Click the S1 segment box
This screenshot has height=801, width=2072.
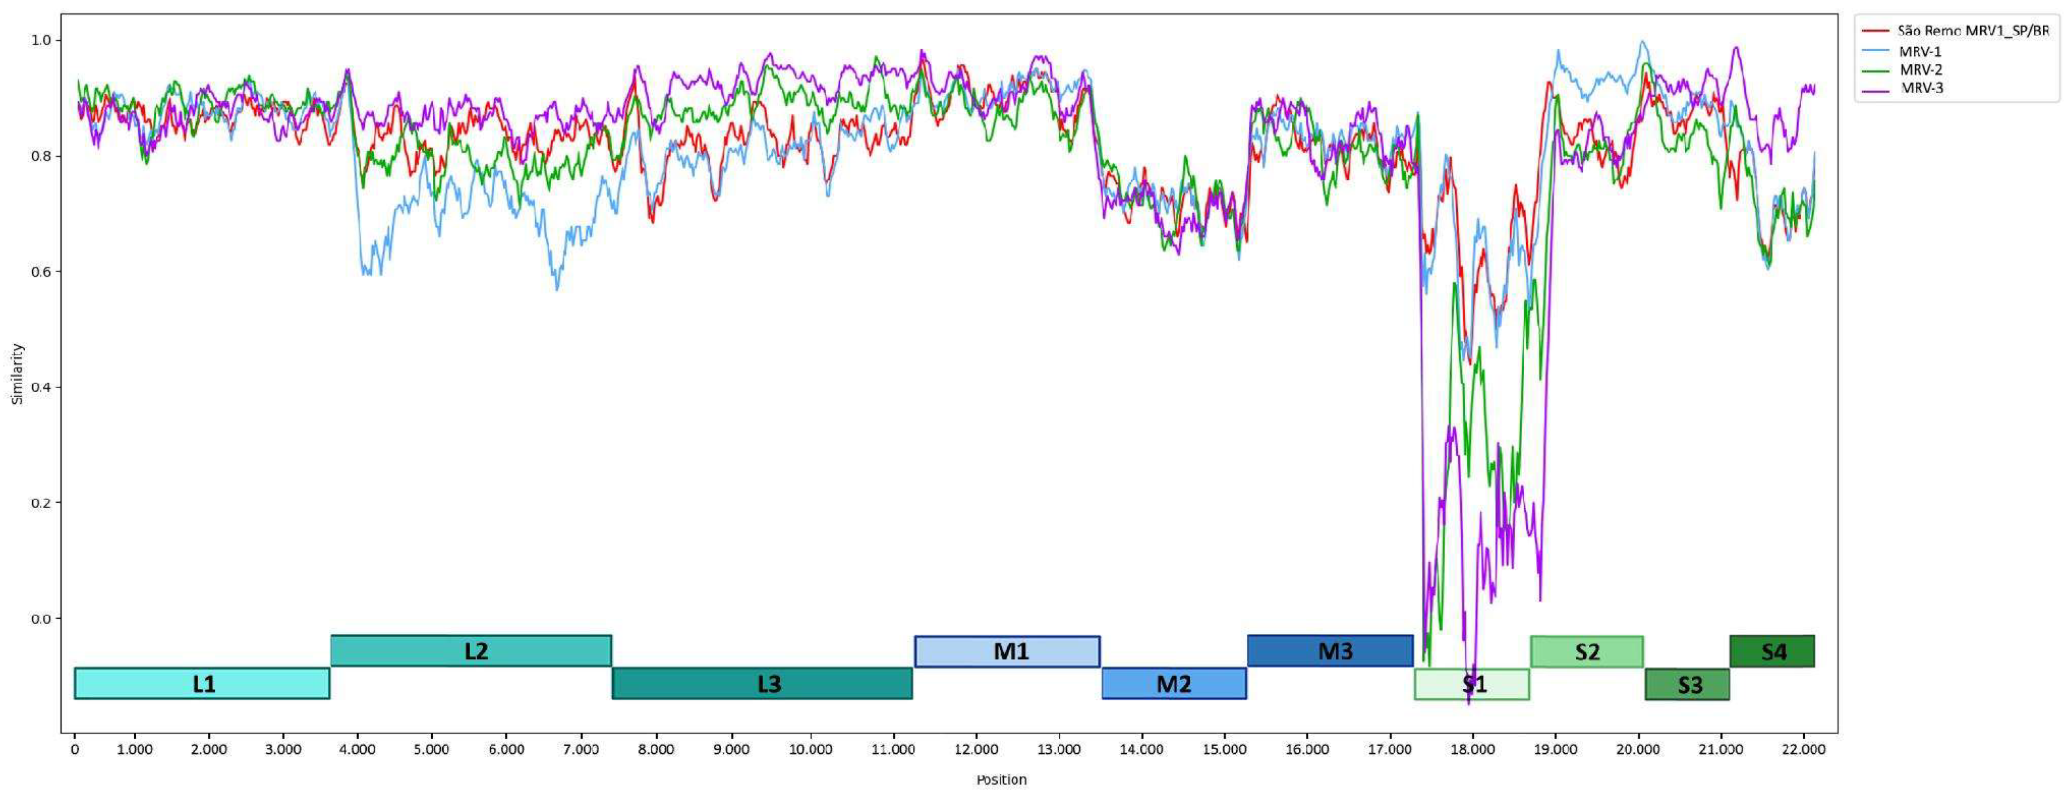[1472, 684]
